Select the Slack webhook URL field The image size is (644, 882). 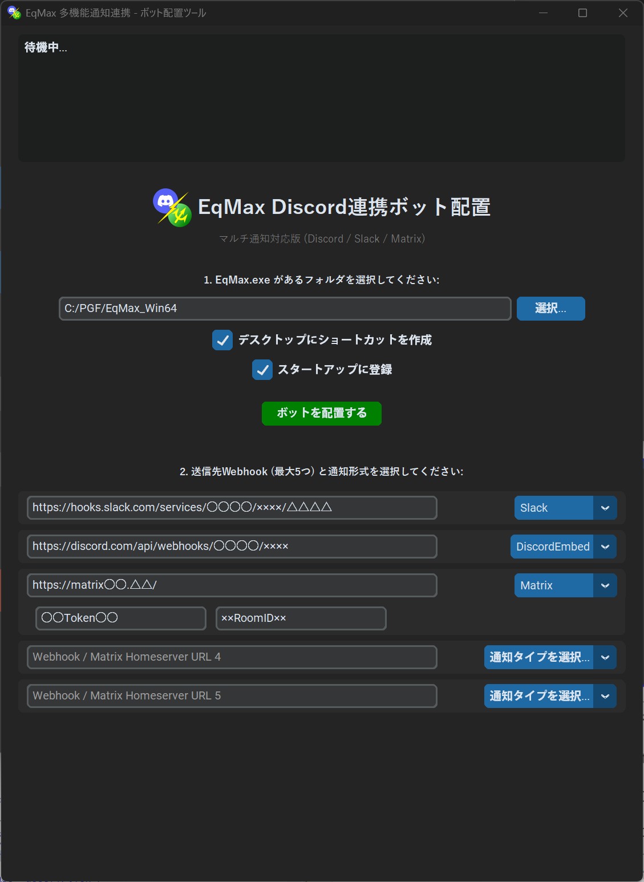[231, 507]
